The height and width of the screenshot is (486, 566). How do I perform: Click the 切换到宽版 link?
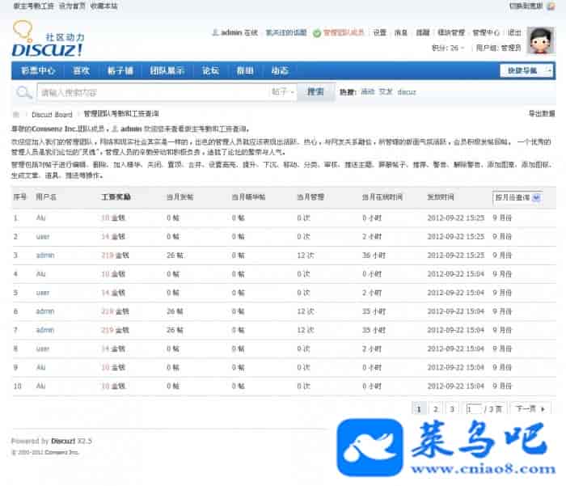pos(526,6)
